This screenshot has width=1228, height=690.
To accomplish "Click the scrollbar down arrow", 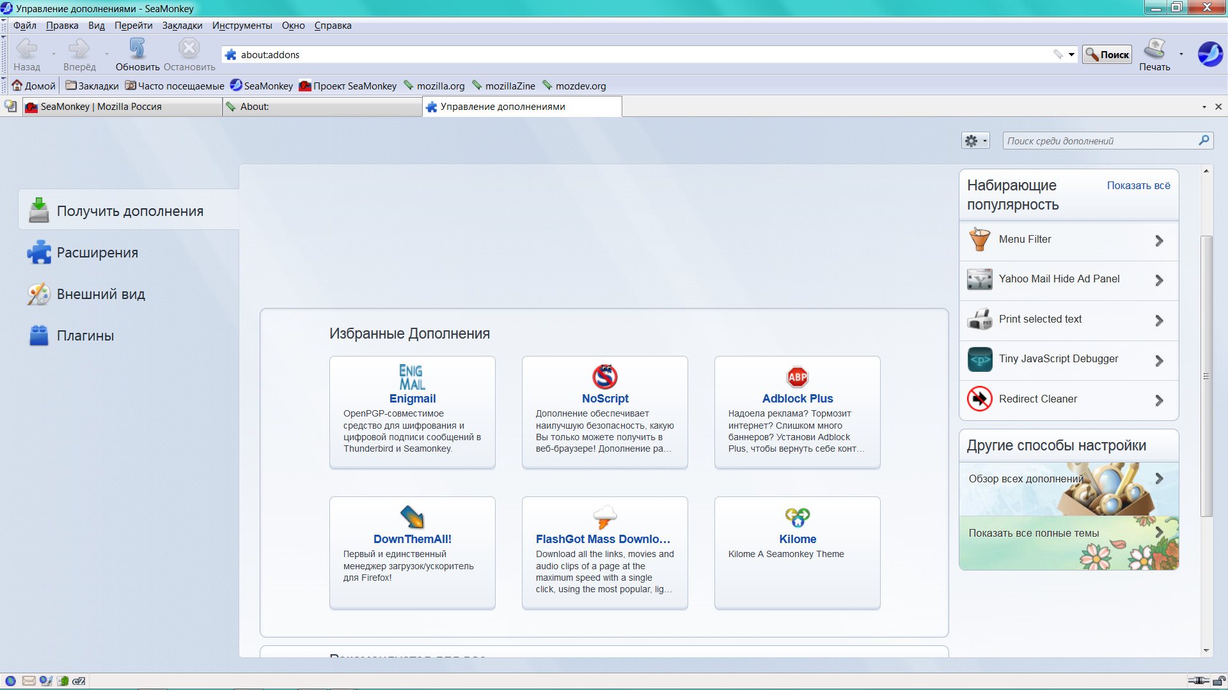I will point(1206,650).
